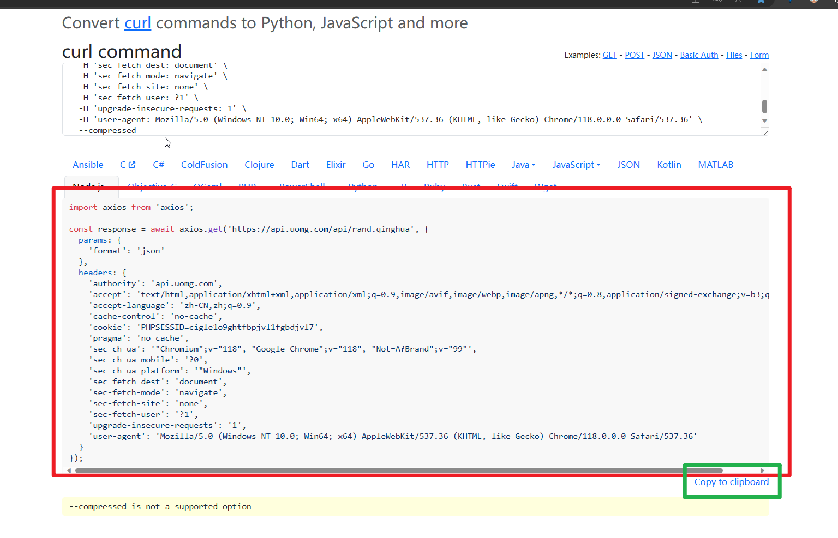Image resolution: width=838 pixels, height=538 pixels.
Task: Copy generated code to clipboard
Action: (731, 482)
